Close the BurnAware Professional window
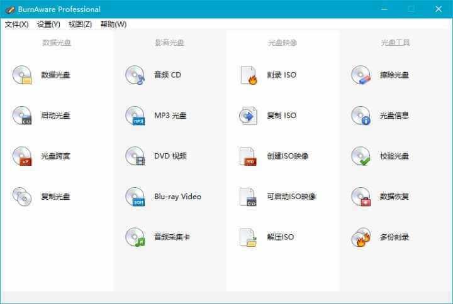453x304 pixels. pyautogui.click(x=439, y=9)
